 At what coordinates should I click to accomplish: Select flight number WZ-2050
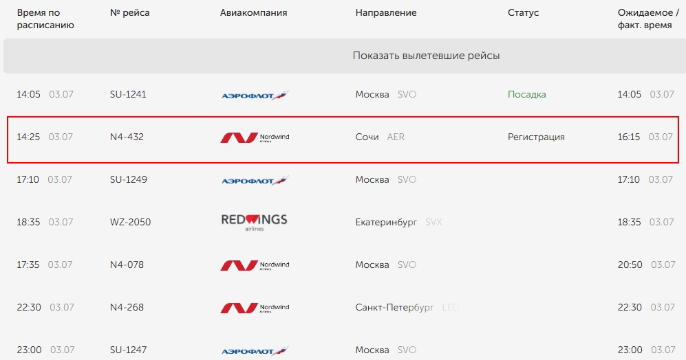(x=130, y=222)
